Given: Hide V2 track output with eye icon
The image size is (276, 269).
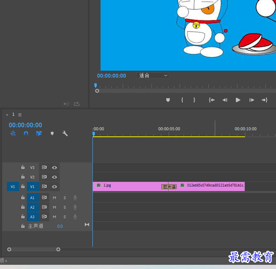Looking at the screenshot, I should pyautogui.click(x=55, y=177).
